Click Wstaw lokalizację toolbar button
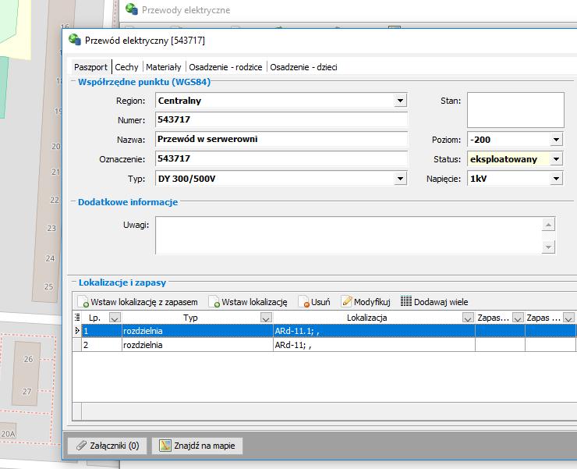Screen dimensions: 577x469 click(x=248, y=302)
